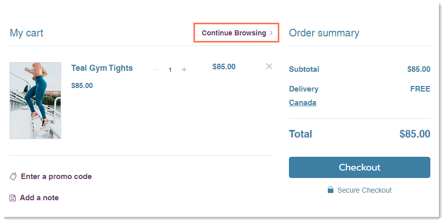445x223 pixels.
Task: Click the minus quantity icon
Action: pyautogui.click(x=157, y=69)
